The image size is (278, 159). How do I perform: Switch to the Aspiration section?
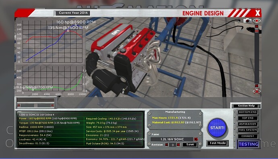point(248,124)
